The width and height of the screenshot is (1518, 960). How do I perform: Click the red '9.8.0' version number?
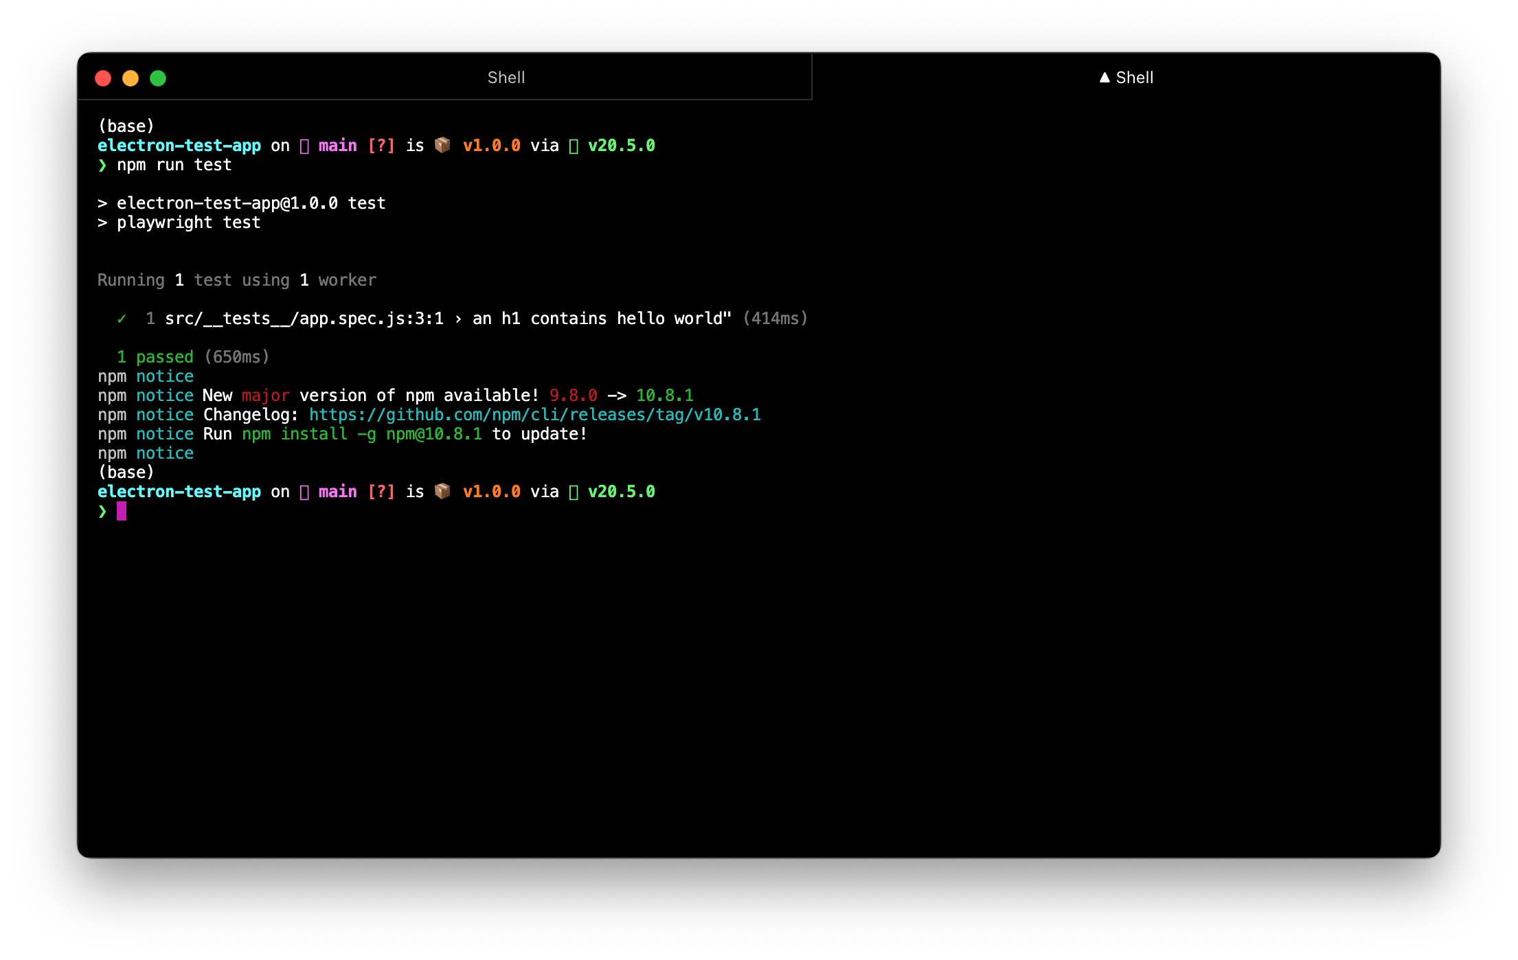point(573,396)
